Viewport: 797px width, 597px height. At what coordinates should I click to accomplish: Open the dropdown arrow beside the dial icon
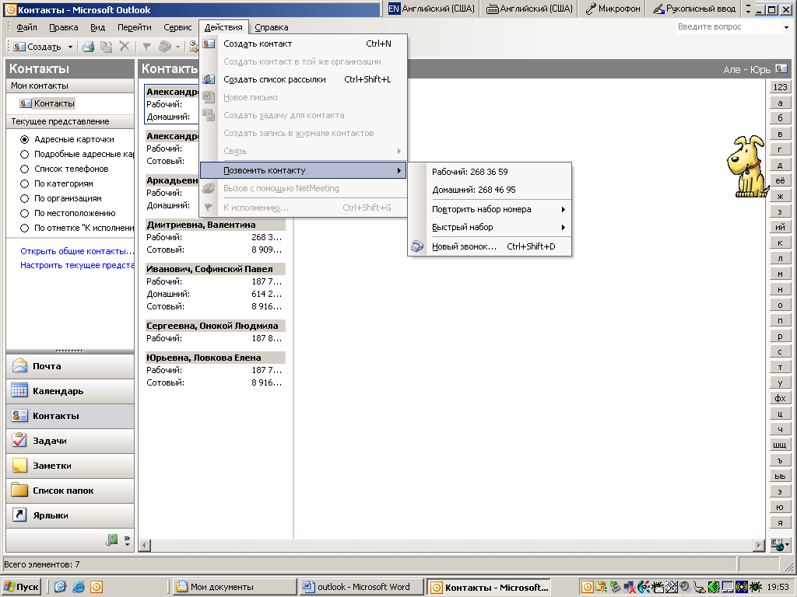click(178, 47)
